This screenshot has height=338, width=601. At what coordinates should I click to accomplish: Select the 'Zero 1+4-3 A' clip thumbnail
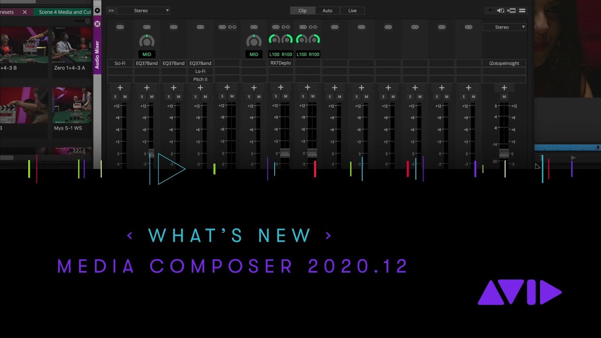(71, 46)
